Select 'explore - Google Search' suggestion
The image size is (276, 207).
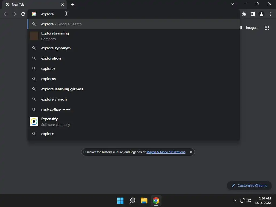[134, 24]
